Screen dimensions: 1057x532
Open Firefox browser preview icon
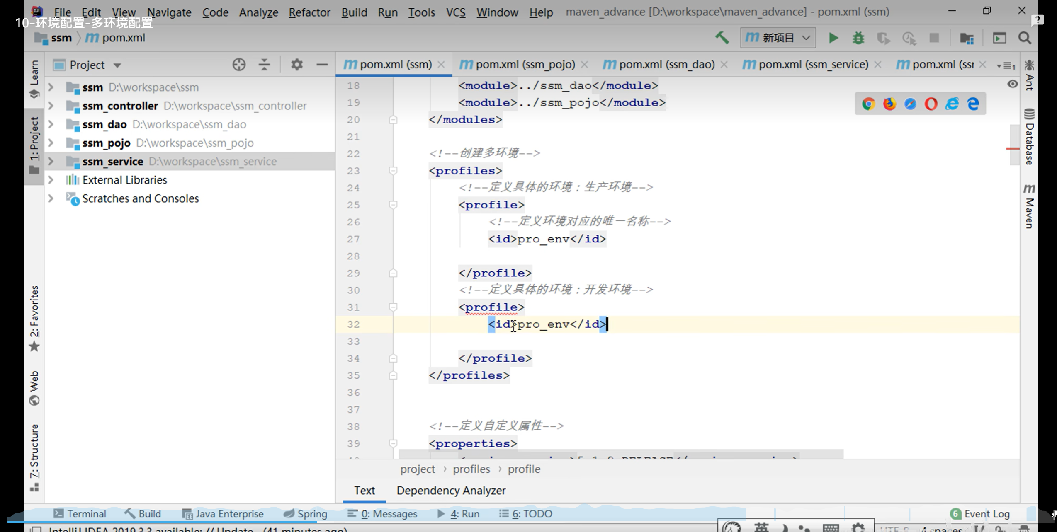pos(889,104)
